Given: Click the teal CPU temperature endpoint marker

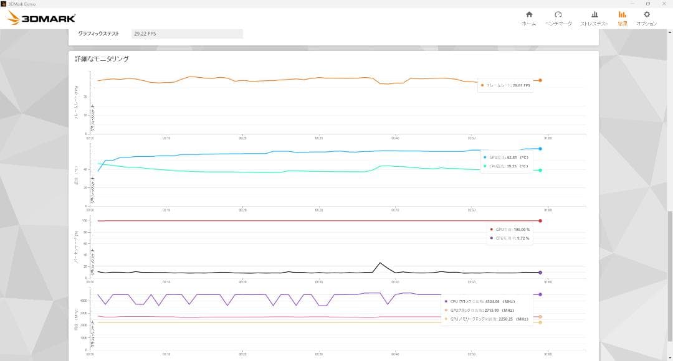Looking at the screenshot, I should (540, 171).
